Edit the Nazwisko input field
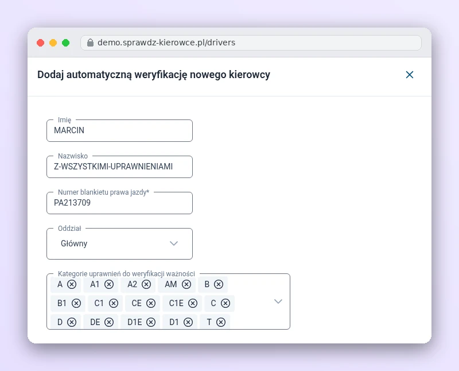The width and height of the screenshot is (459, 371). (x=119, y=167)
